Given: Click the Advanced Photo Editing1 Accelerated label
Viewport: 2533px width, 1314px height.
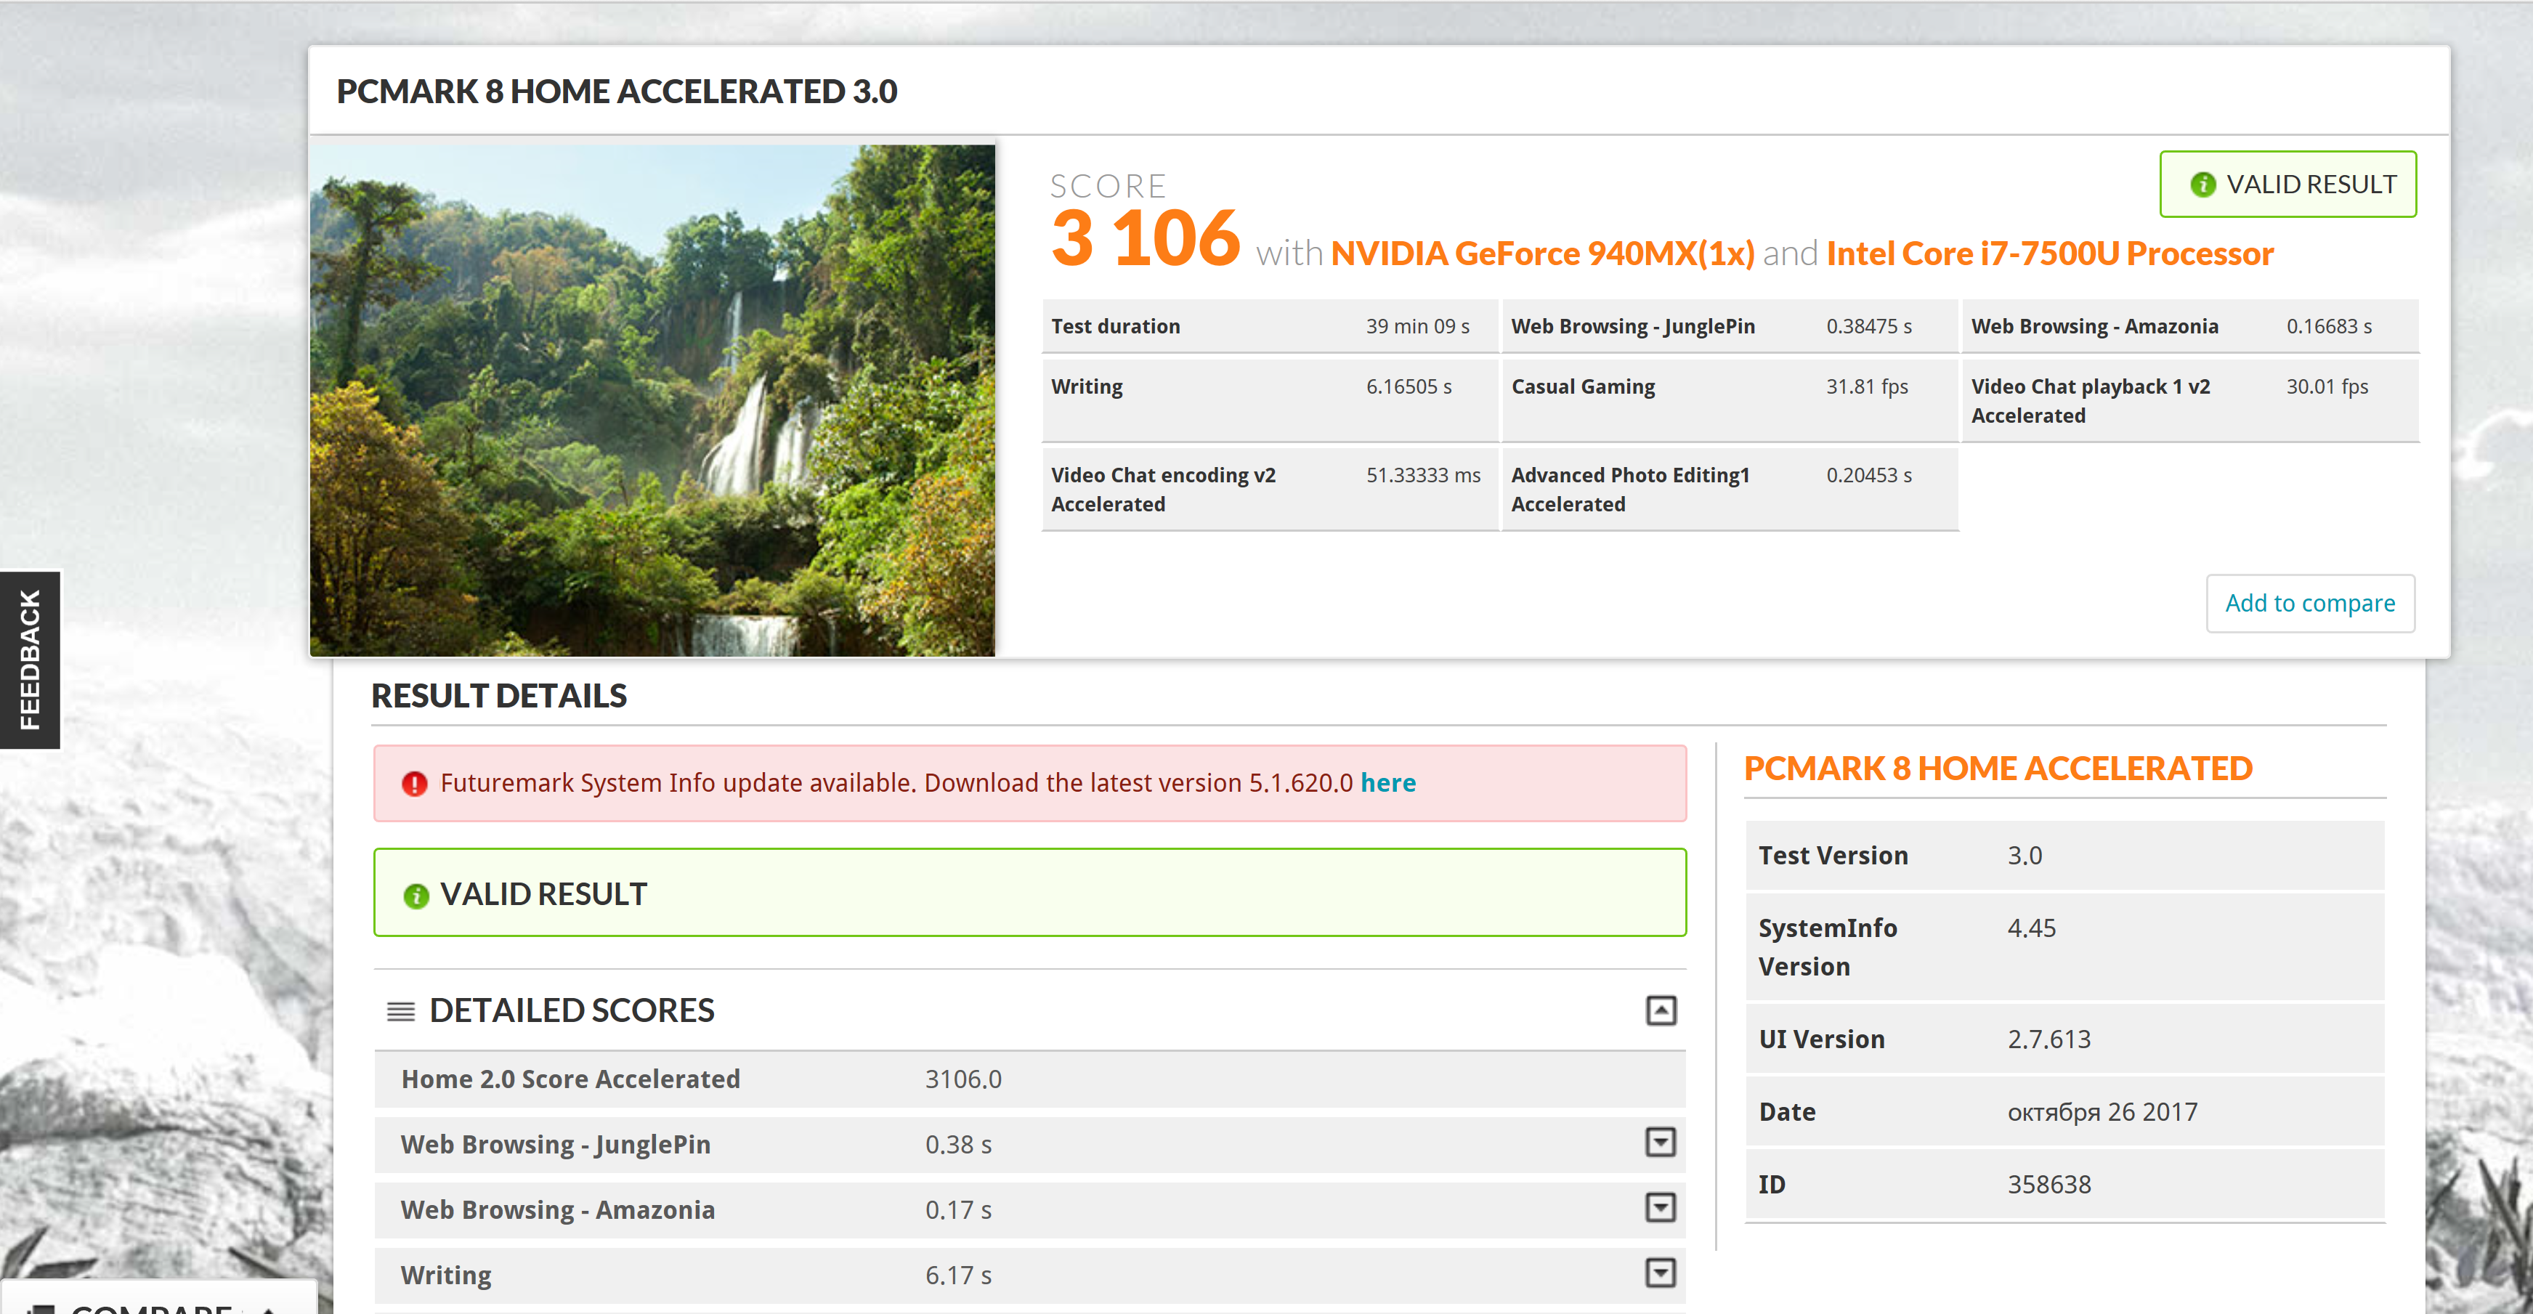Looking at the screenshot, I should coord(1630,490).
